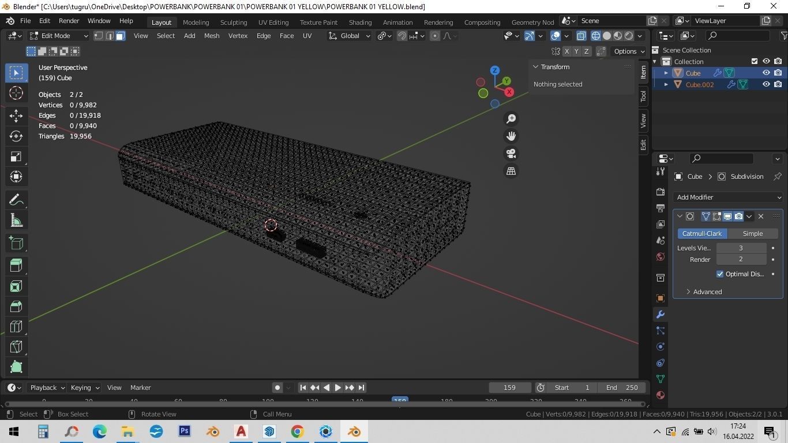Remove the Subdivision modifier with X
The image size is (788, 443).
pyautogui.click(x=761, y=216)
